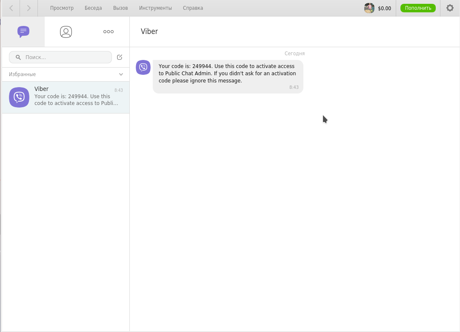Screen dimensions: 460x332
Task: Open the Справка menu
Action: coord(193,8)
